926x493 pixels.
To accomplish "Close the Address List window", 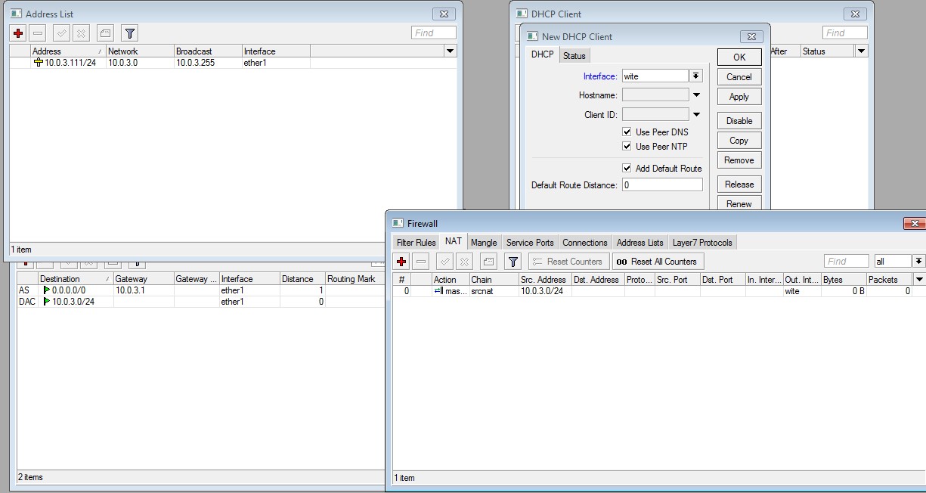I will (x=444, y=14).
